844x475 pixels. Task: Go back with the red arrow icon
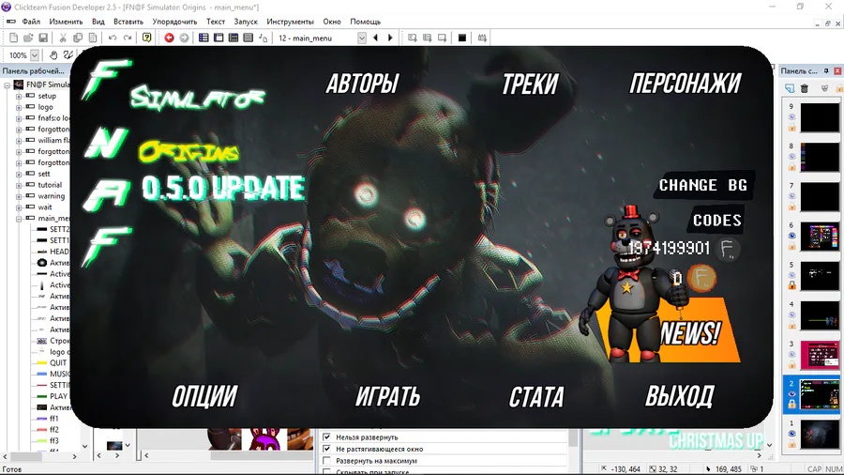coord(169,38)
